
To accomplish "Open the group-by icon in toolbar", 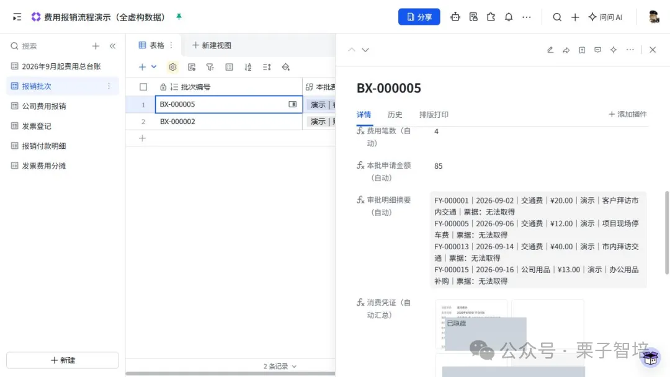I will click(x=230, y=67).
